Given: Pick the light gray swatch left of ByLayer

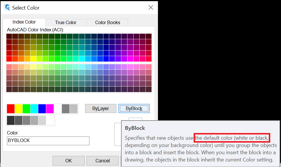Looking at the screenshot, I should 73,109.
